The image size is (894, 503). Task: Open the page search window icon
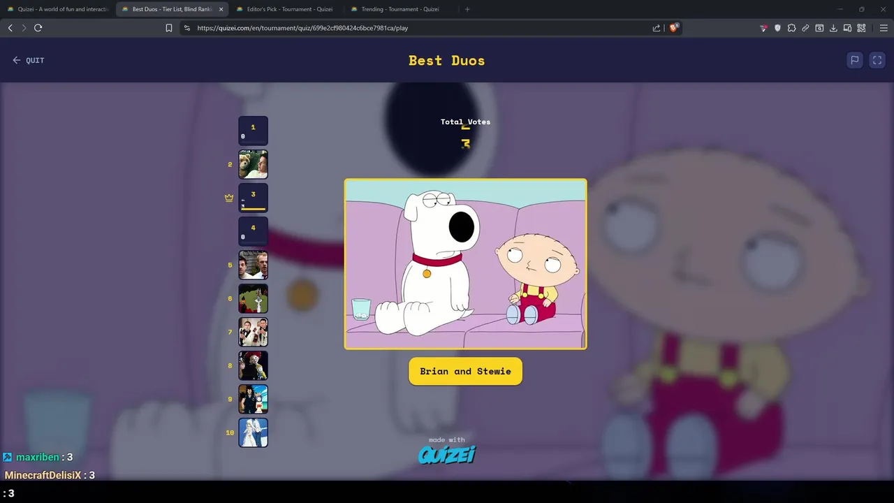(x=819, y=28)
